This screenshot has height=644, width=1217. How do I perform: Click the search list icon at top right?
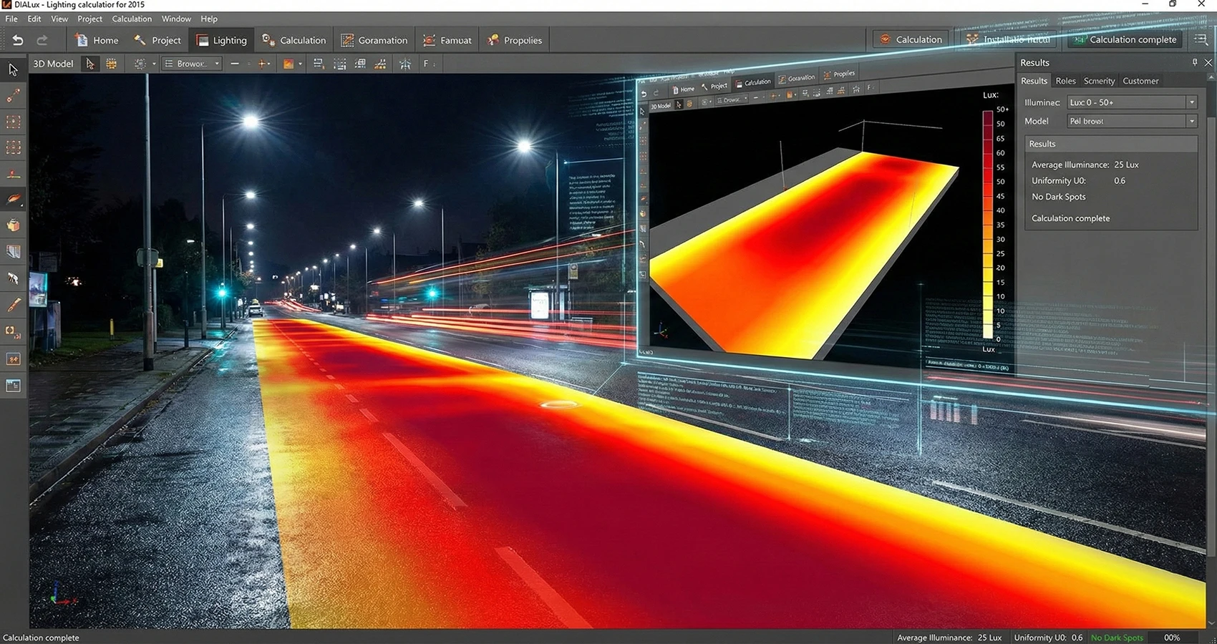point(1201,39)
